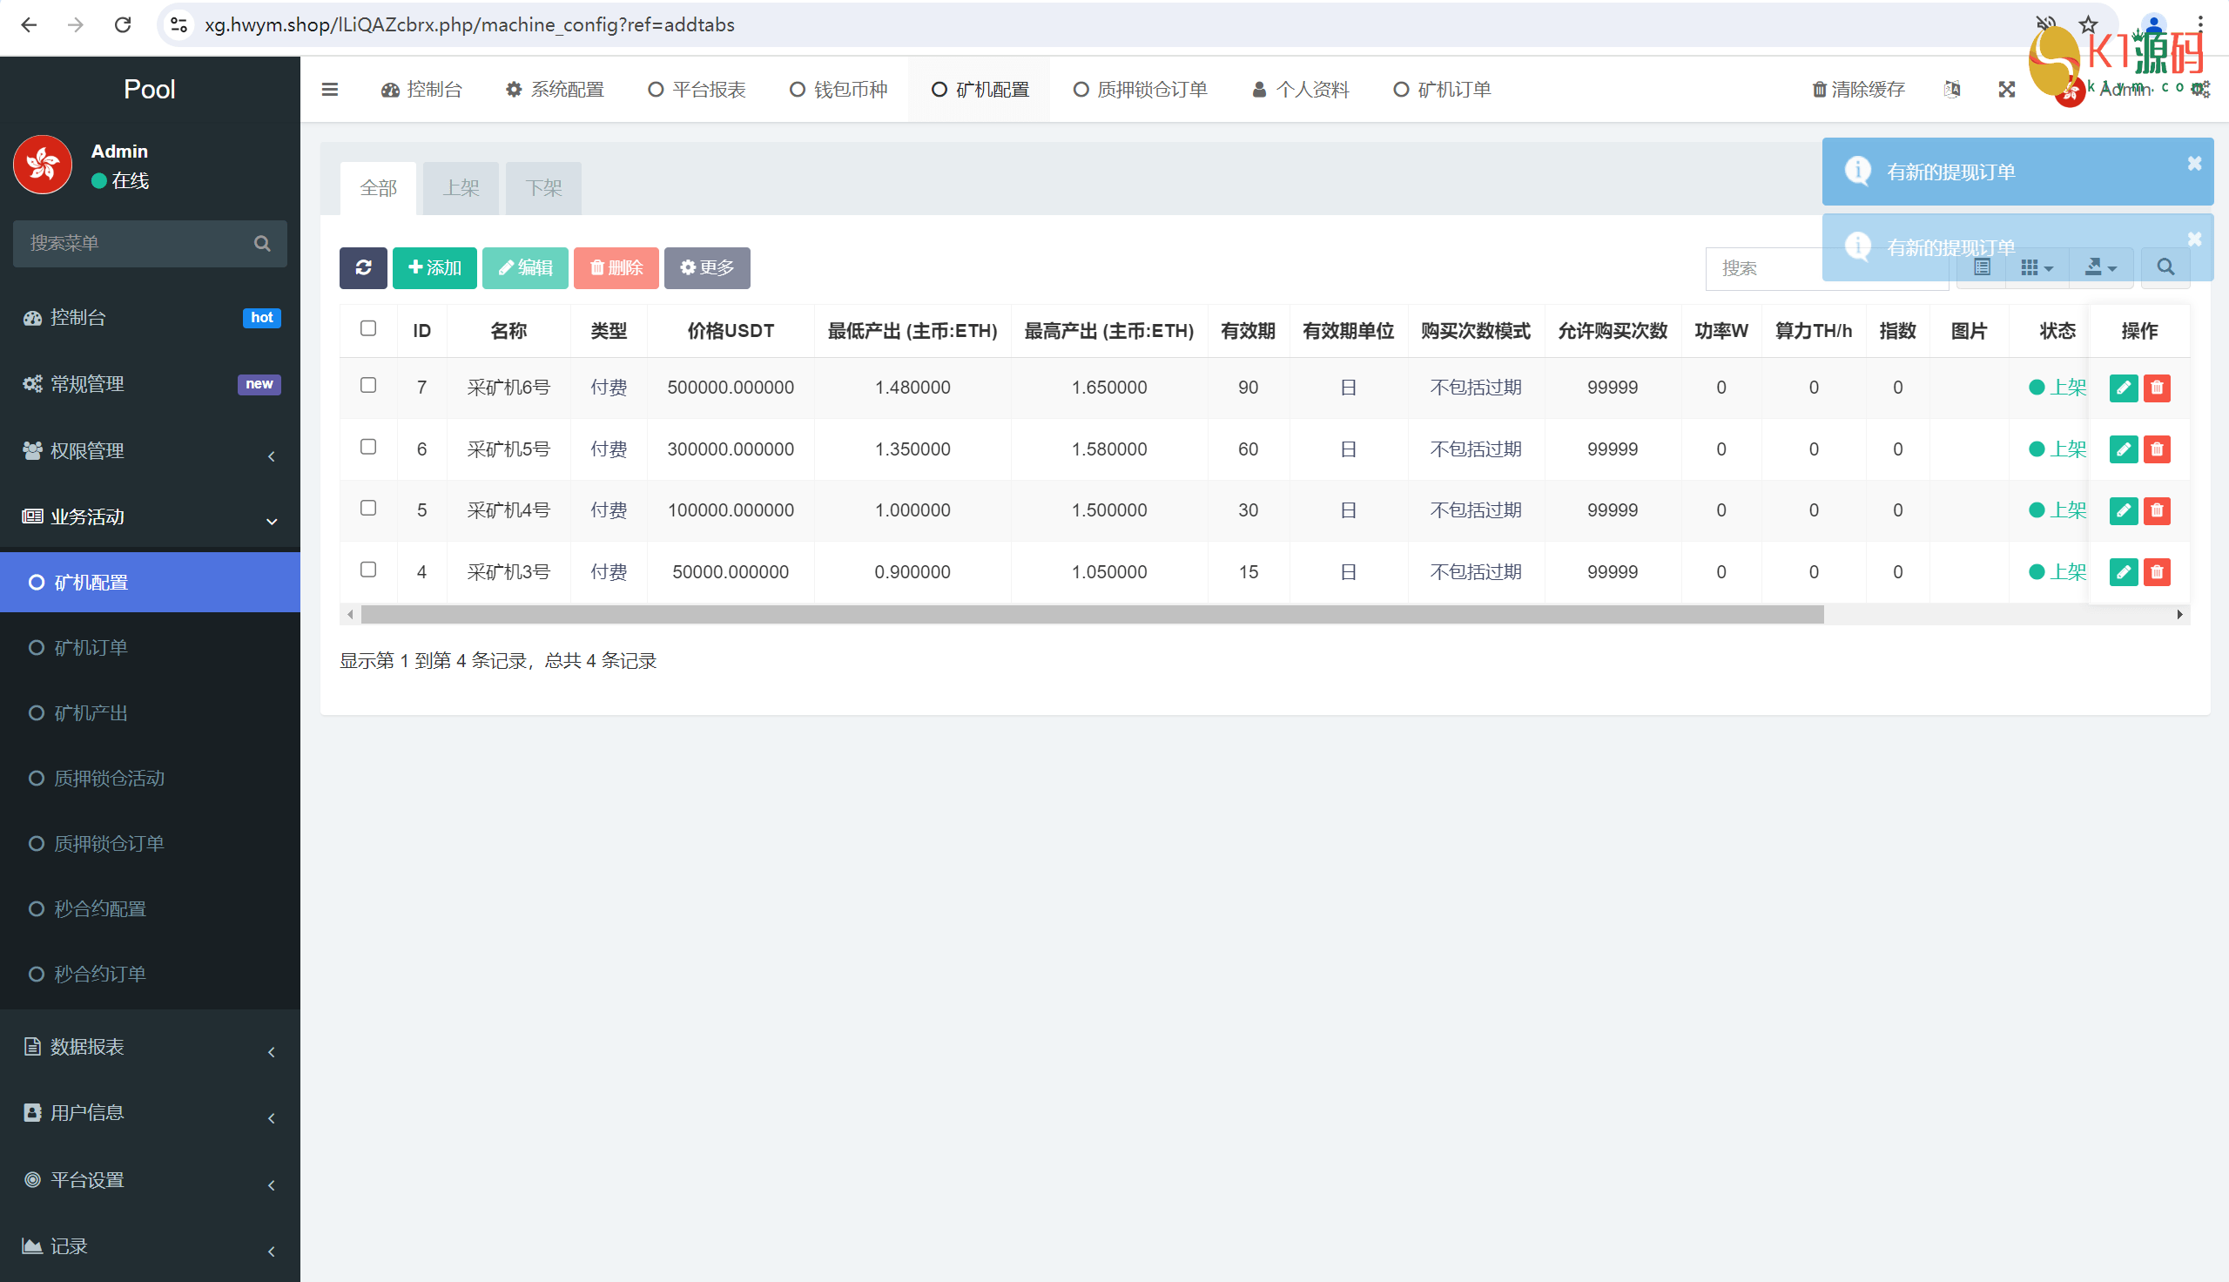The image size is (2229, 1282).
Task: Tick the checkbox for row ID 7
Action: 368,385
